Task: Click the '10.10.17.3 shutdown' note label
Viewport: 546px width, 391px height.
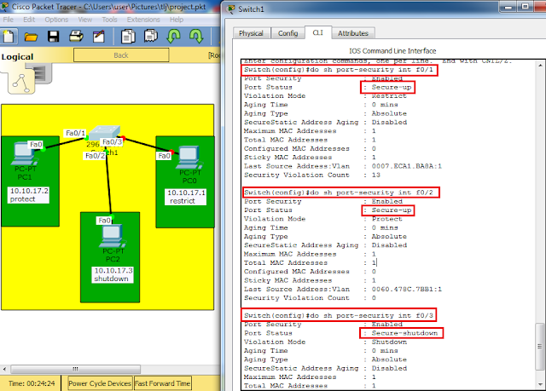Action: (113, 274)
